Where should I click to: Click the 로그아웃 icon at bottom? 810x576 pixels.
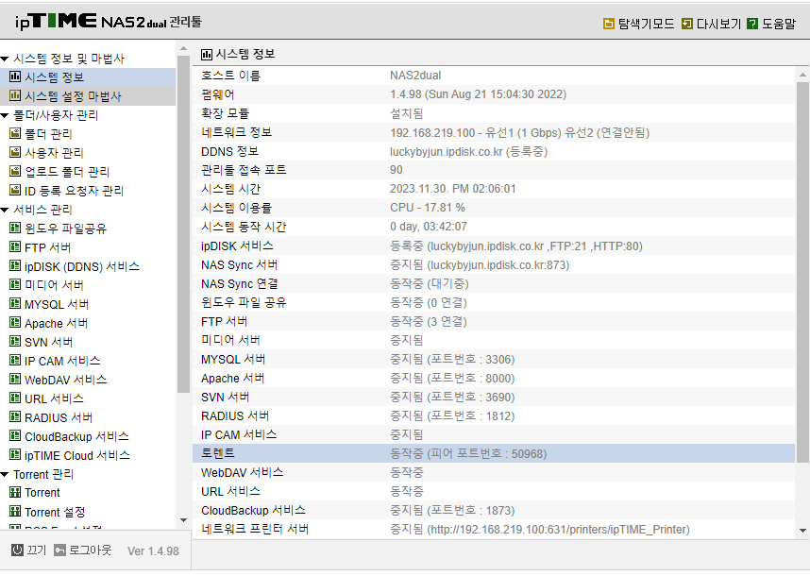pyautogui.click(x=59, y=551)
